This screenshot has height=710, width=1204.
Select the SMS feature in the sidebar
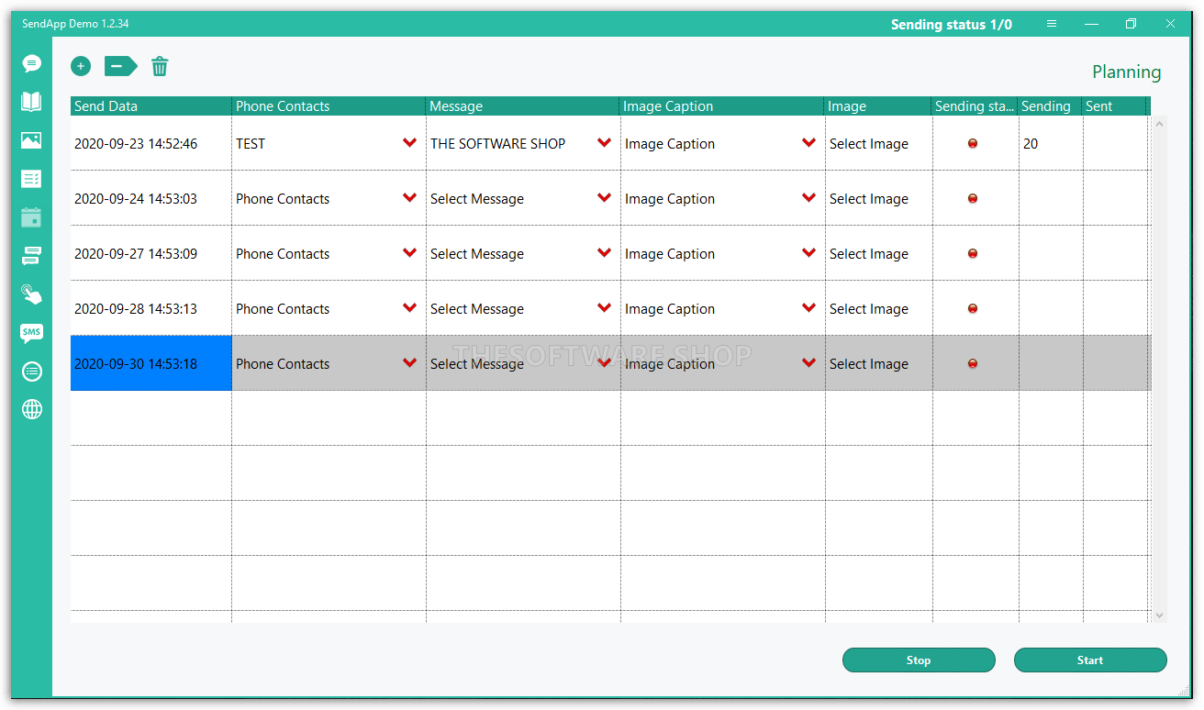[x=32, y=333]
